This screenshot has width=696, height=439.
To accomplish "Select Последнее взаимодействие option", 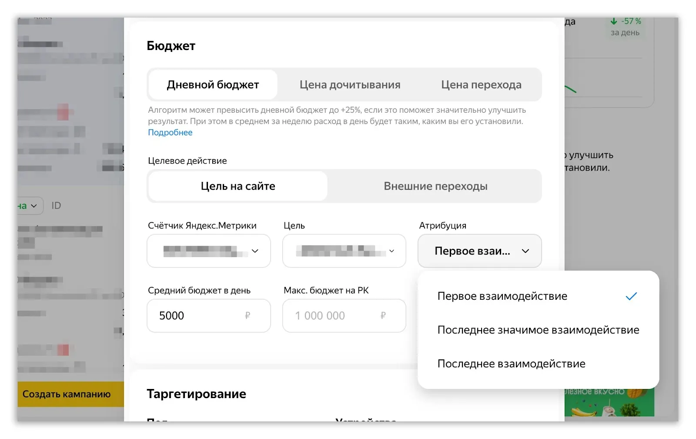I will tap(538, 364).
